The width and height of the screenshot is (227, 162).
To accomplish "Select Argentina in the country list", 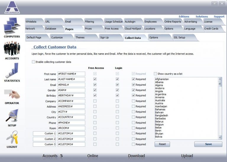I will pos(160,94).
